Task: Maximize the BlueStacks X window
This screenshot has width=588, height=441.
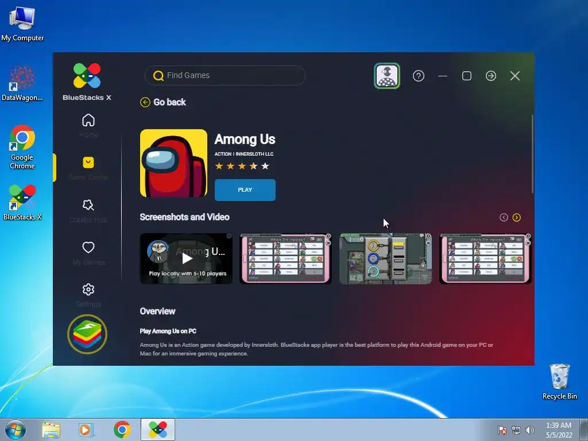Action: pos(467,76)
